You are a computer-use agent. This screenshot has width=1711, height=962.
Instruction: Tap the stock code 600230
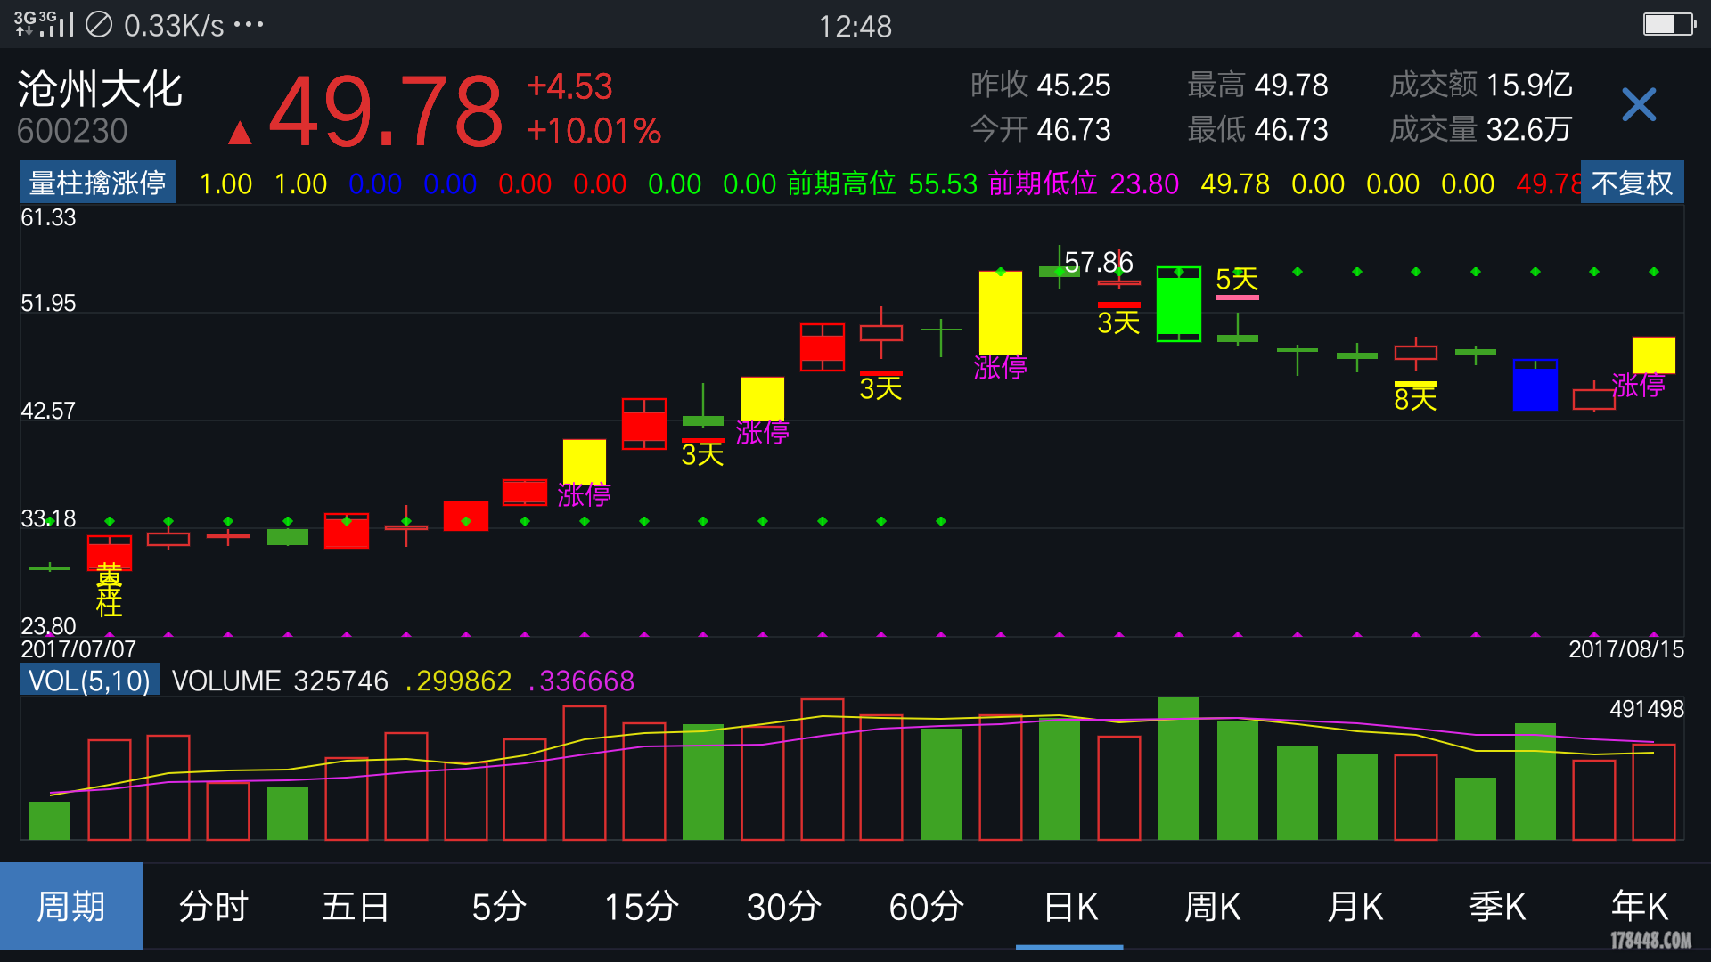(x=72, y=131)
